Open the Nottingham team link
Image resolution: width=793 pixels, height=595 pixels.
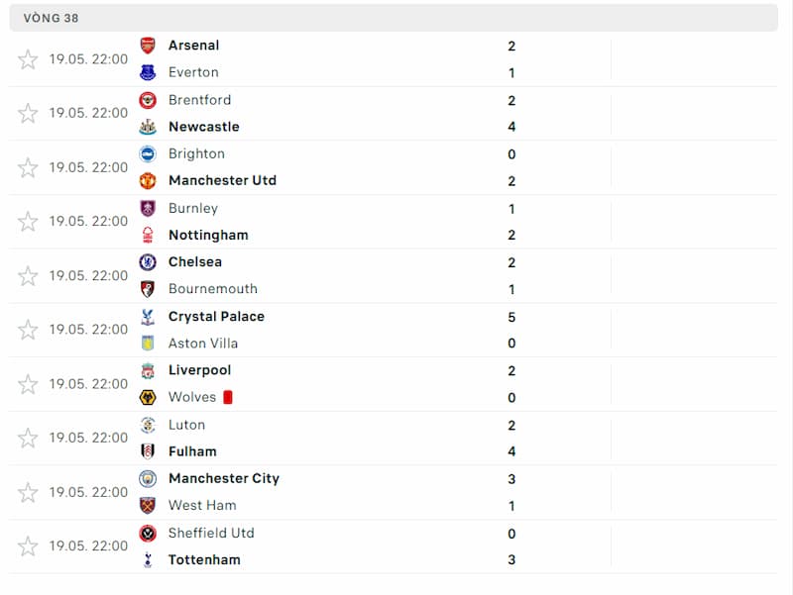(x=208, y=235)
